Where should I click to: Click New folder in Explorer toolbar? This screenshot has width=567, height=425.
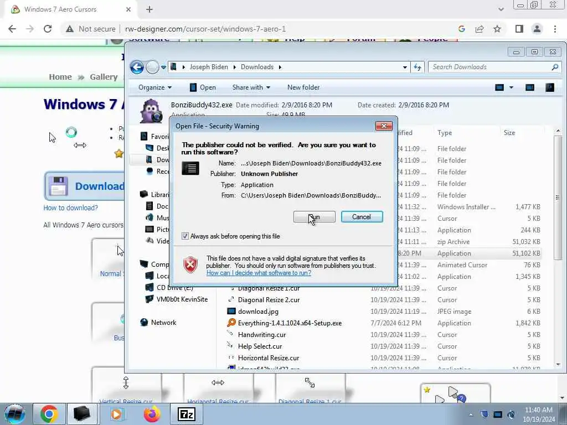[303, 87]
